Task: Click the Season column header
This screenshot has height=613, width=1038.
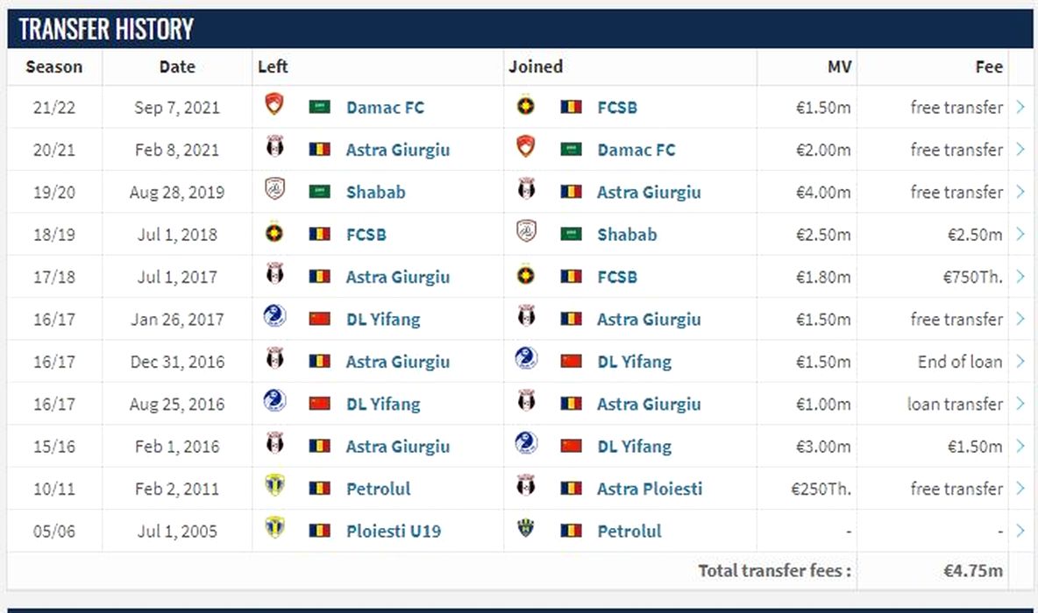Action: (54, 67)
